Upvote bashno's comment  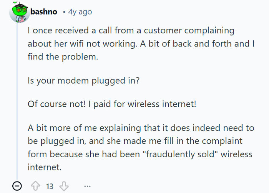tap(36, 186)
